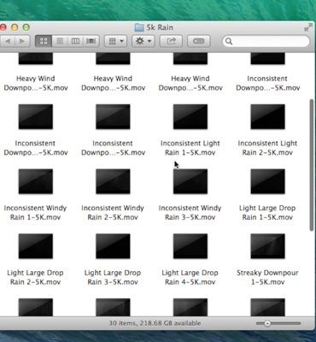Select Inconsistent Windy Rain 2-5K.mov
Viewport: 316px width, 342px height.
[x=113, y=195]
